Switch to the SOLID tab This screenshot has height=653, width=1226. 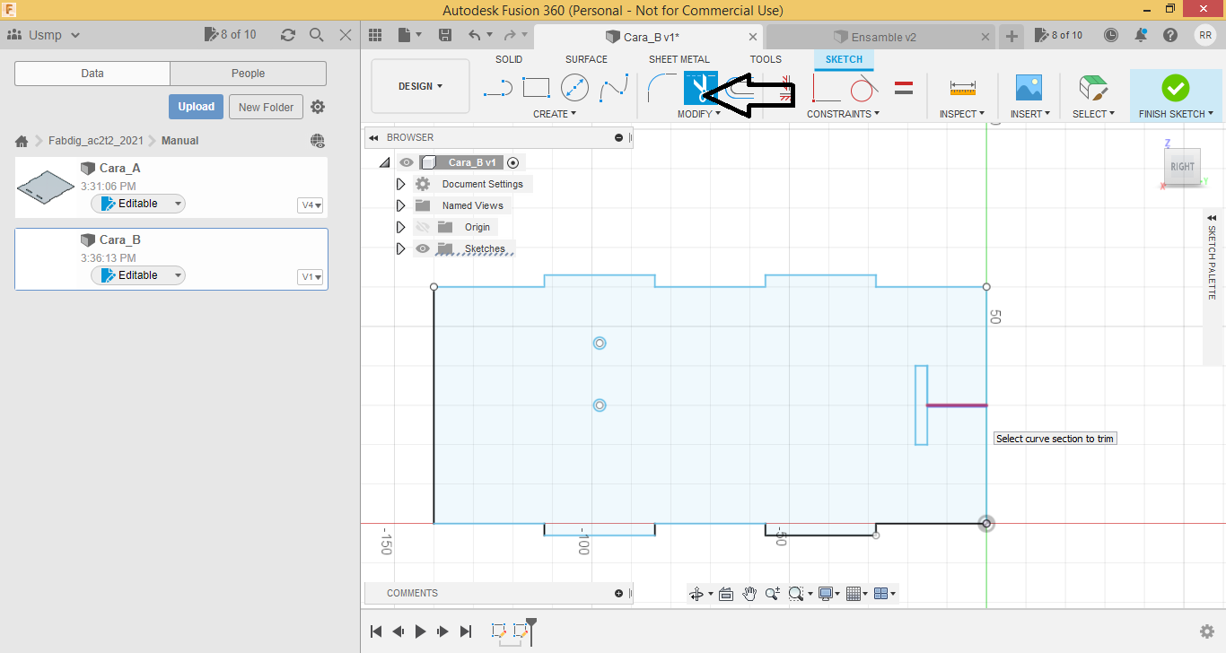click(x=509, y=59)
